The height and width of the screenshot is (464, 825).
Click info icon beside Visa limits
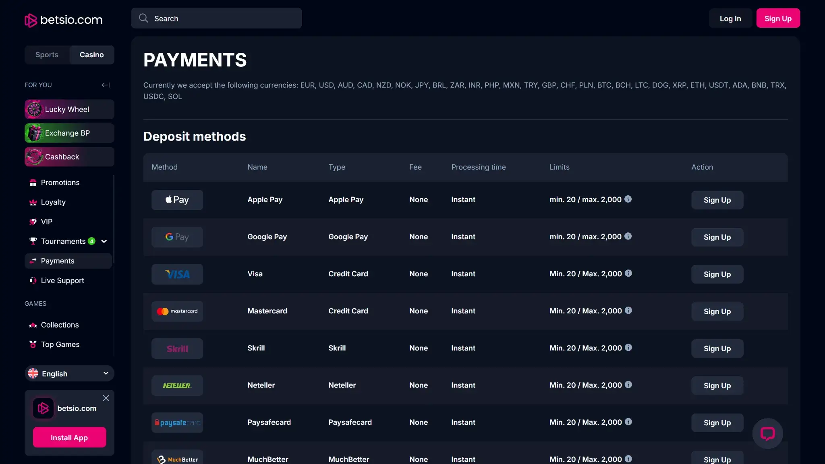pyautogui.click(x=628, y=273)
